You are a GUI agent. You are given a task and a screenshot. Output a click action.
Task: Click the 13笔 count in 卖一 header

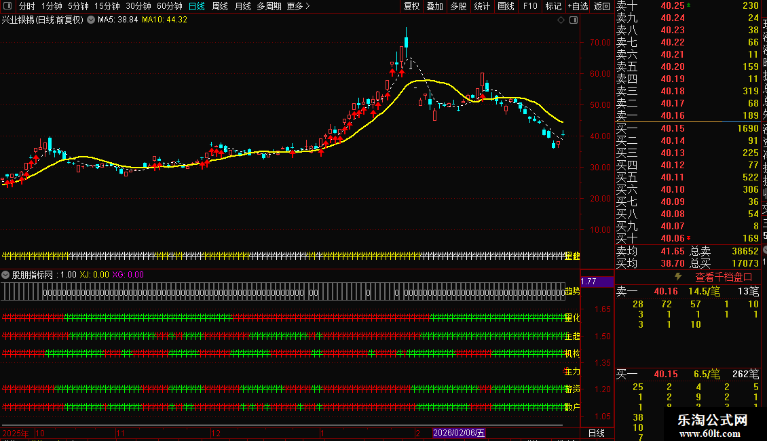749,291
